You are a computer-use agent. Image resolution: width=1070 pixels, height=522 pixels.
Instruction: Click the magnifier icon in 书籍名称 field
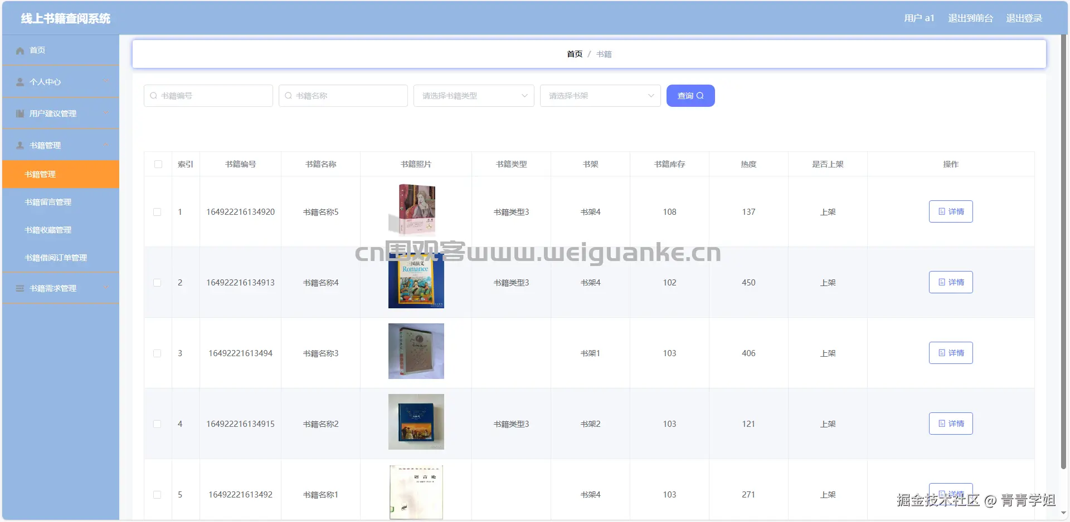coord(288,95)
